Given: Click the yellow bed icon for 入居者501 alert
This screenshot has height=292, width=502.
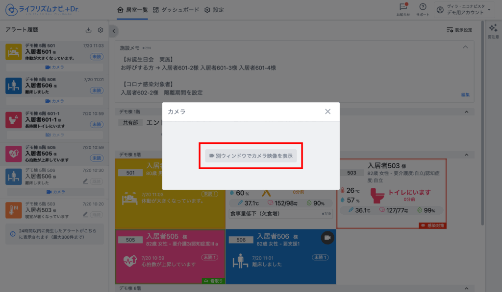Looking at the screenshot, I should (x=13, y=52).
